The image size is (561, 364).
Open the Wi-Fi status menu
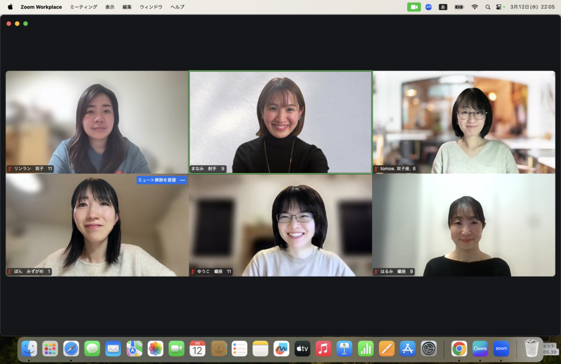474,7
